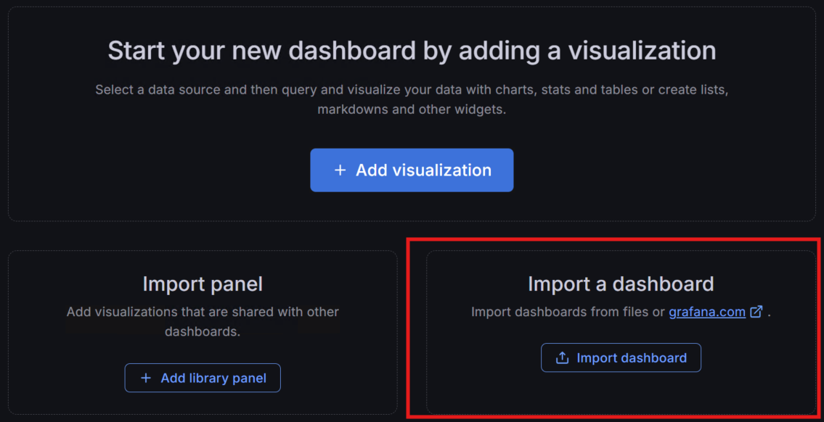This screenshot has width=824, height=422.
Task: Click empty space below the Import dashboard button
Action: pos(621,392)
